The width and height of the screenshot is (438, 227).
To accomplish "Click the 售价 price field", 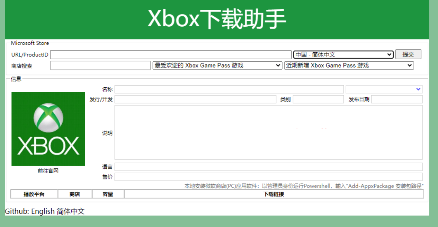I will point(268,177).
